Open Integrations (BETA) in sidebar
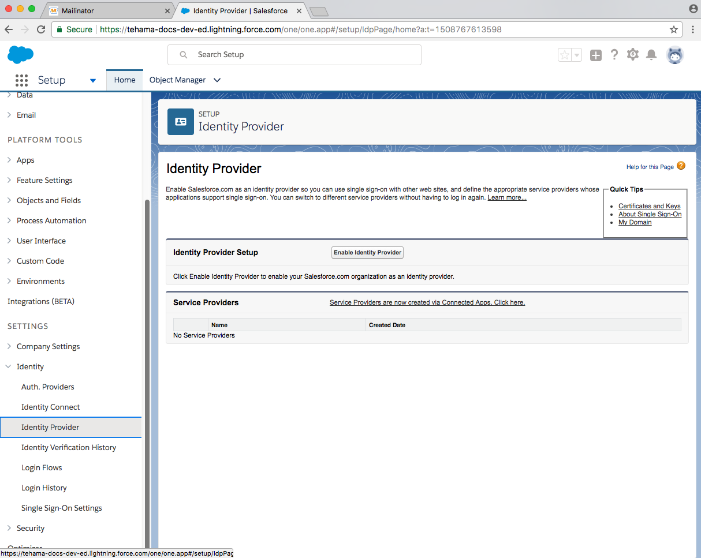 click(41, 302)
